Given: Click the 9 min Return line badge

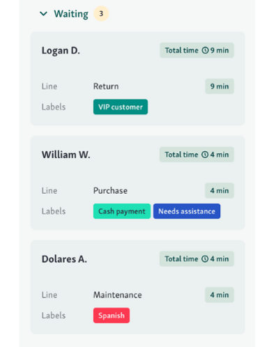Looking at the screenshot, I should (x=220, y=86).
